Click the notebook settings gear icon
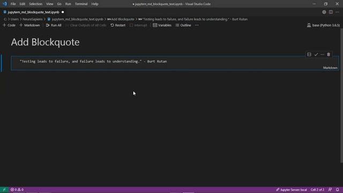343x193 pixels. click(x=324, y=12)
